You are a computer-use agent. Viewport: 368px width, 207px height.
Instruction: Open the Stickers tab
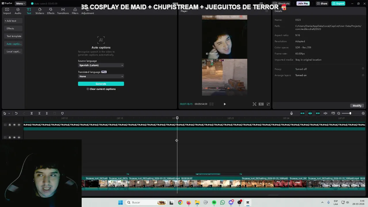pyautogui.click(x=40, y=11)
